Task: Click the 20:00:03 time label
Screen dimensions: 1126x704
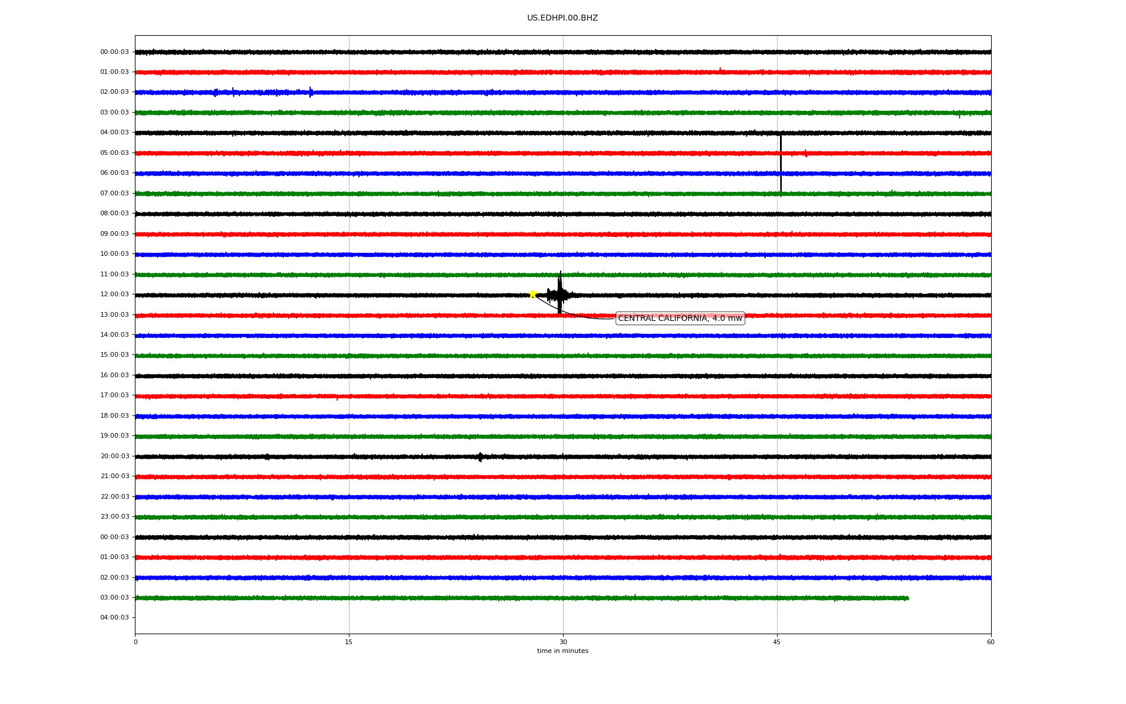Action: point(114,456)
